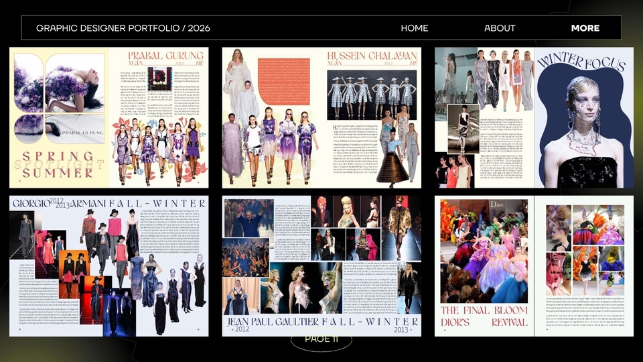Click the WINTER FOCUS title
The width and height of the screenshot is (643, 362).
(583, 61)
